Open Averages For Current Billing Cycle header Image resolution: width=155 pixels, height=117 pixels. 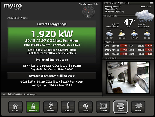tap(52, 76)
